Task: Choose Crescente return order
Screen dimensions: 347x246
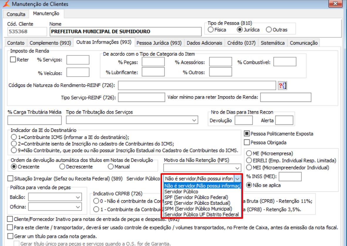Action: pos(14,166)
